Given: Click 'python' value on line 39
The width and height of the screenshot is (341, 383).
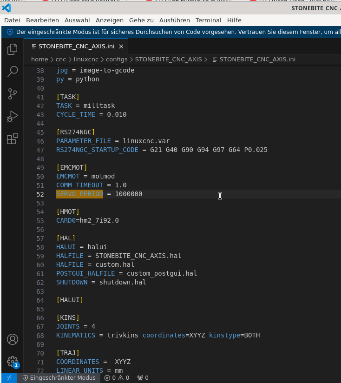Looking at the screenshot, I should [87, 79].
